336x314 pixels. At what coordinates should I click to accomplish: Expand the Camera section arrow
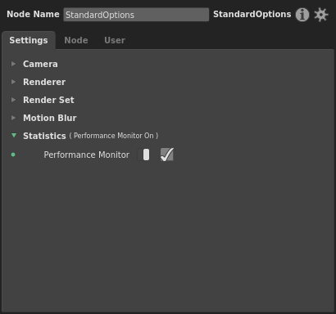[x=13, y=64]
